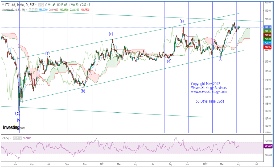275x168 pixels.
Task: Select wave label (f) on chart
Action: pos(220,59)
